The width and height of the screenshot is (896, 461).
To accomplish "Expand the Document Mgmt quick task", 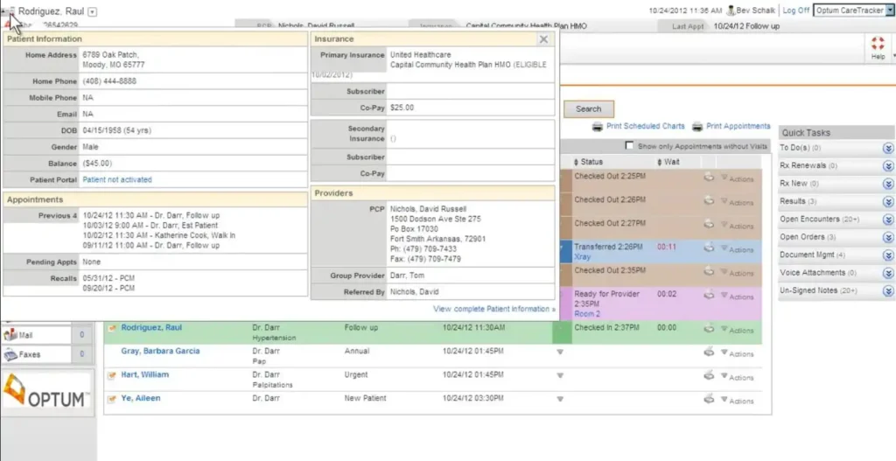I will pos(887,255).
